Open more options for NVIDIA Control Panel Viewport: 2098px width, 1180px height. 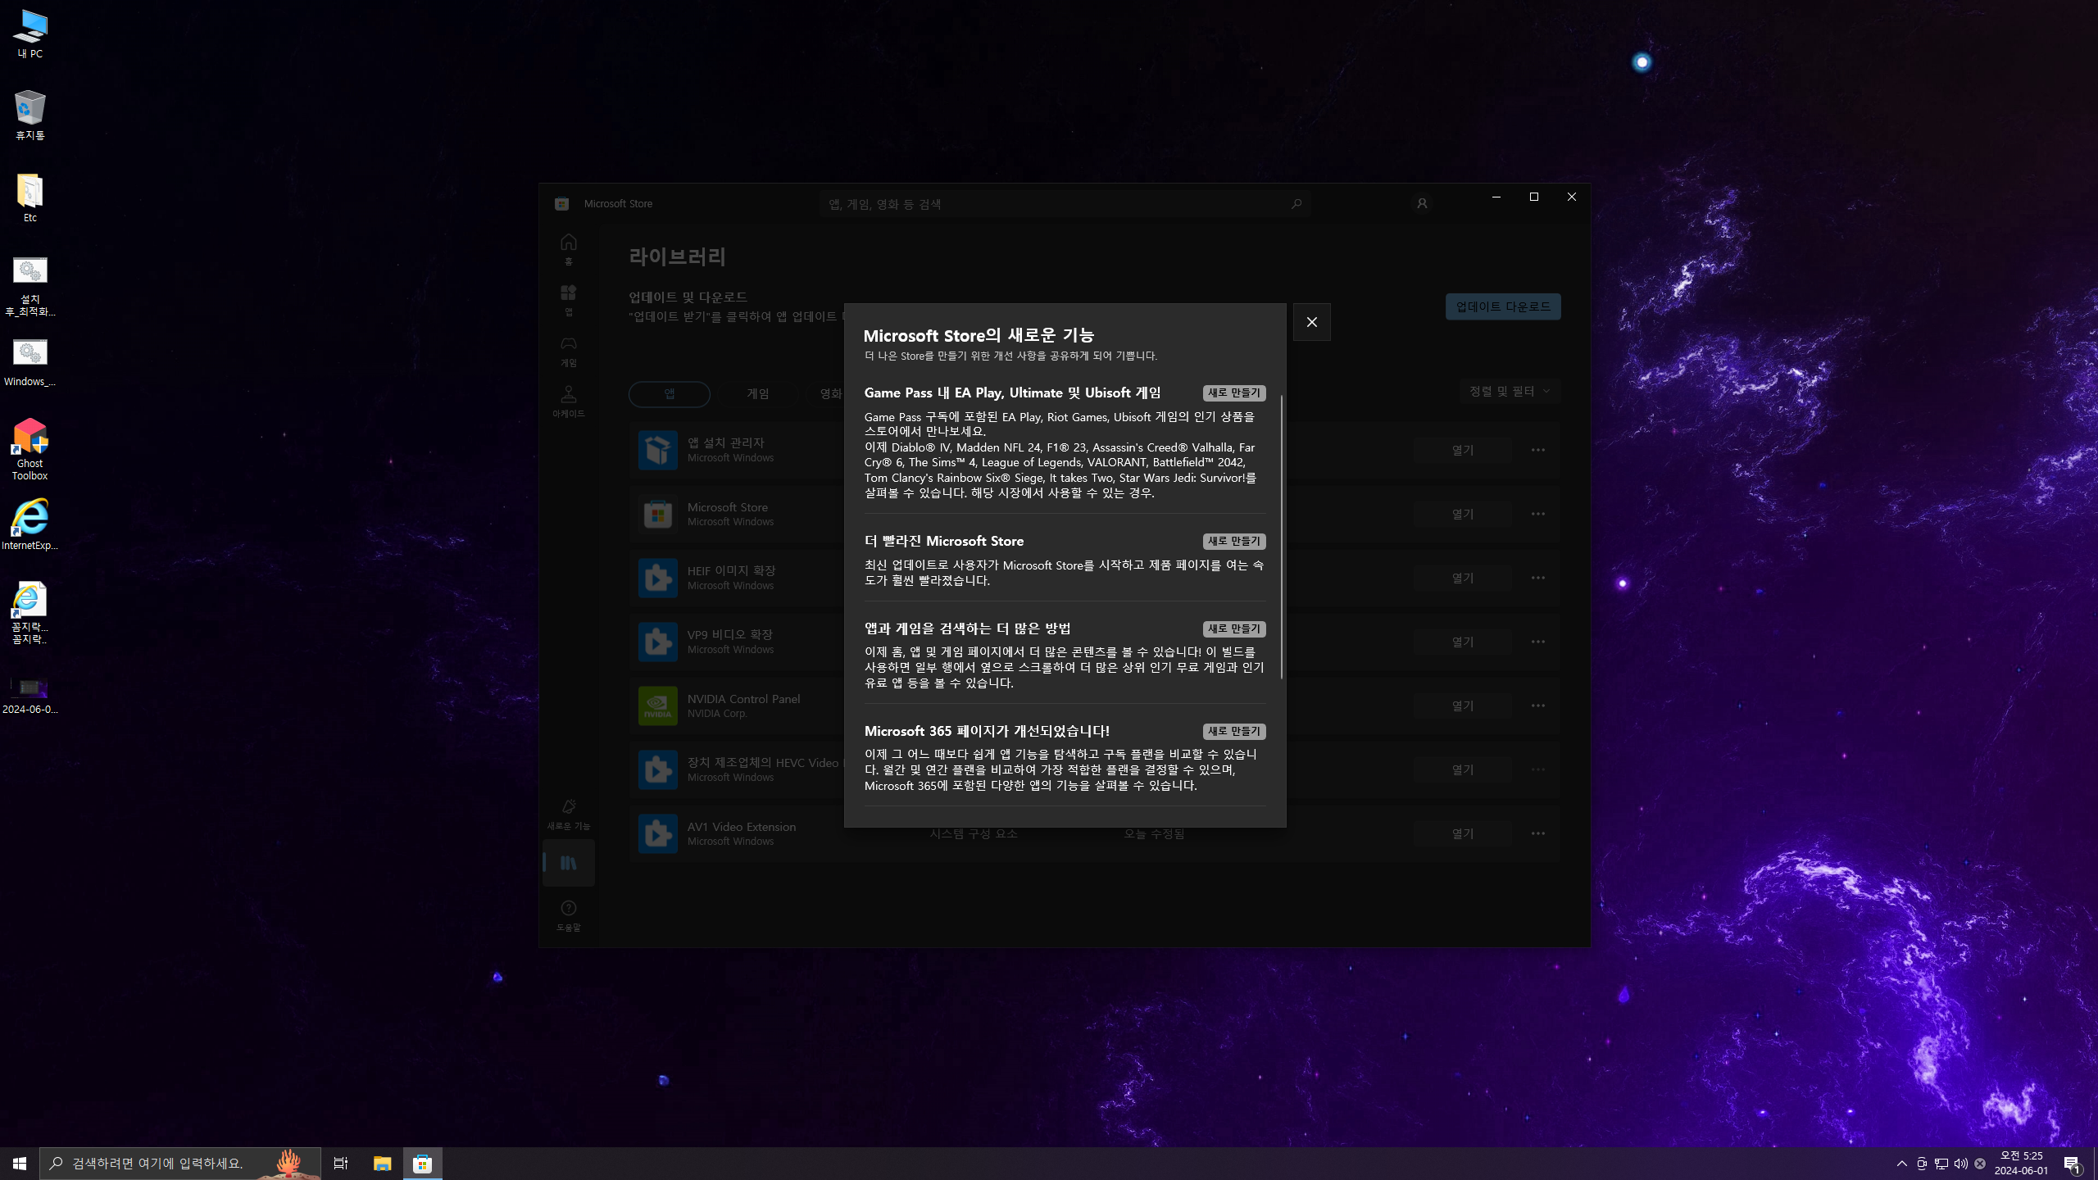click(x=1537, y=706)
